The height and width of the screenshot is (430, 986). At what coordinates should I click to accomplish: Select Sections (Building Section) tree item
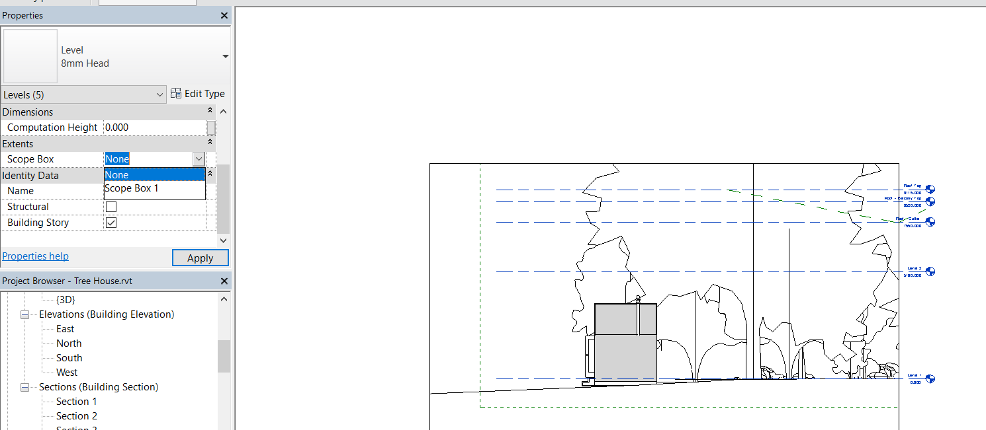(99, 387)
